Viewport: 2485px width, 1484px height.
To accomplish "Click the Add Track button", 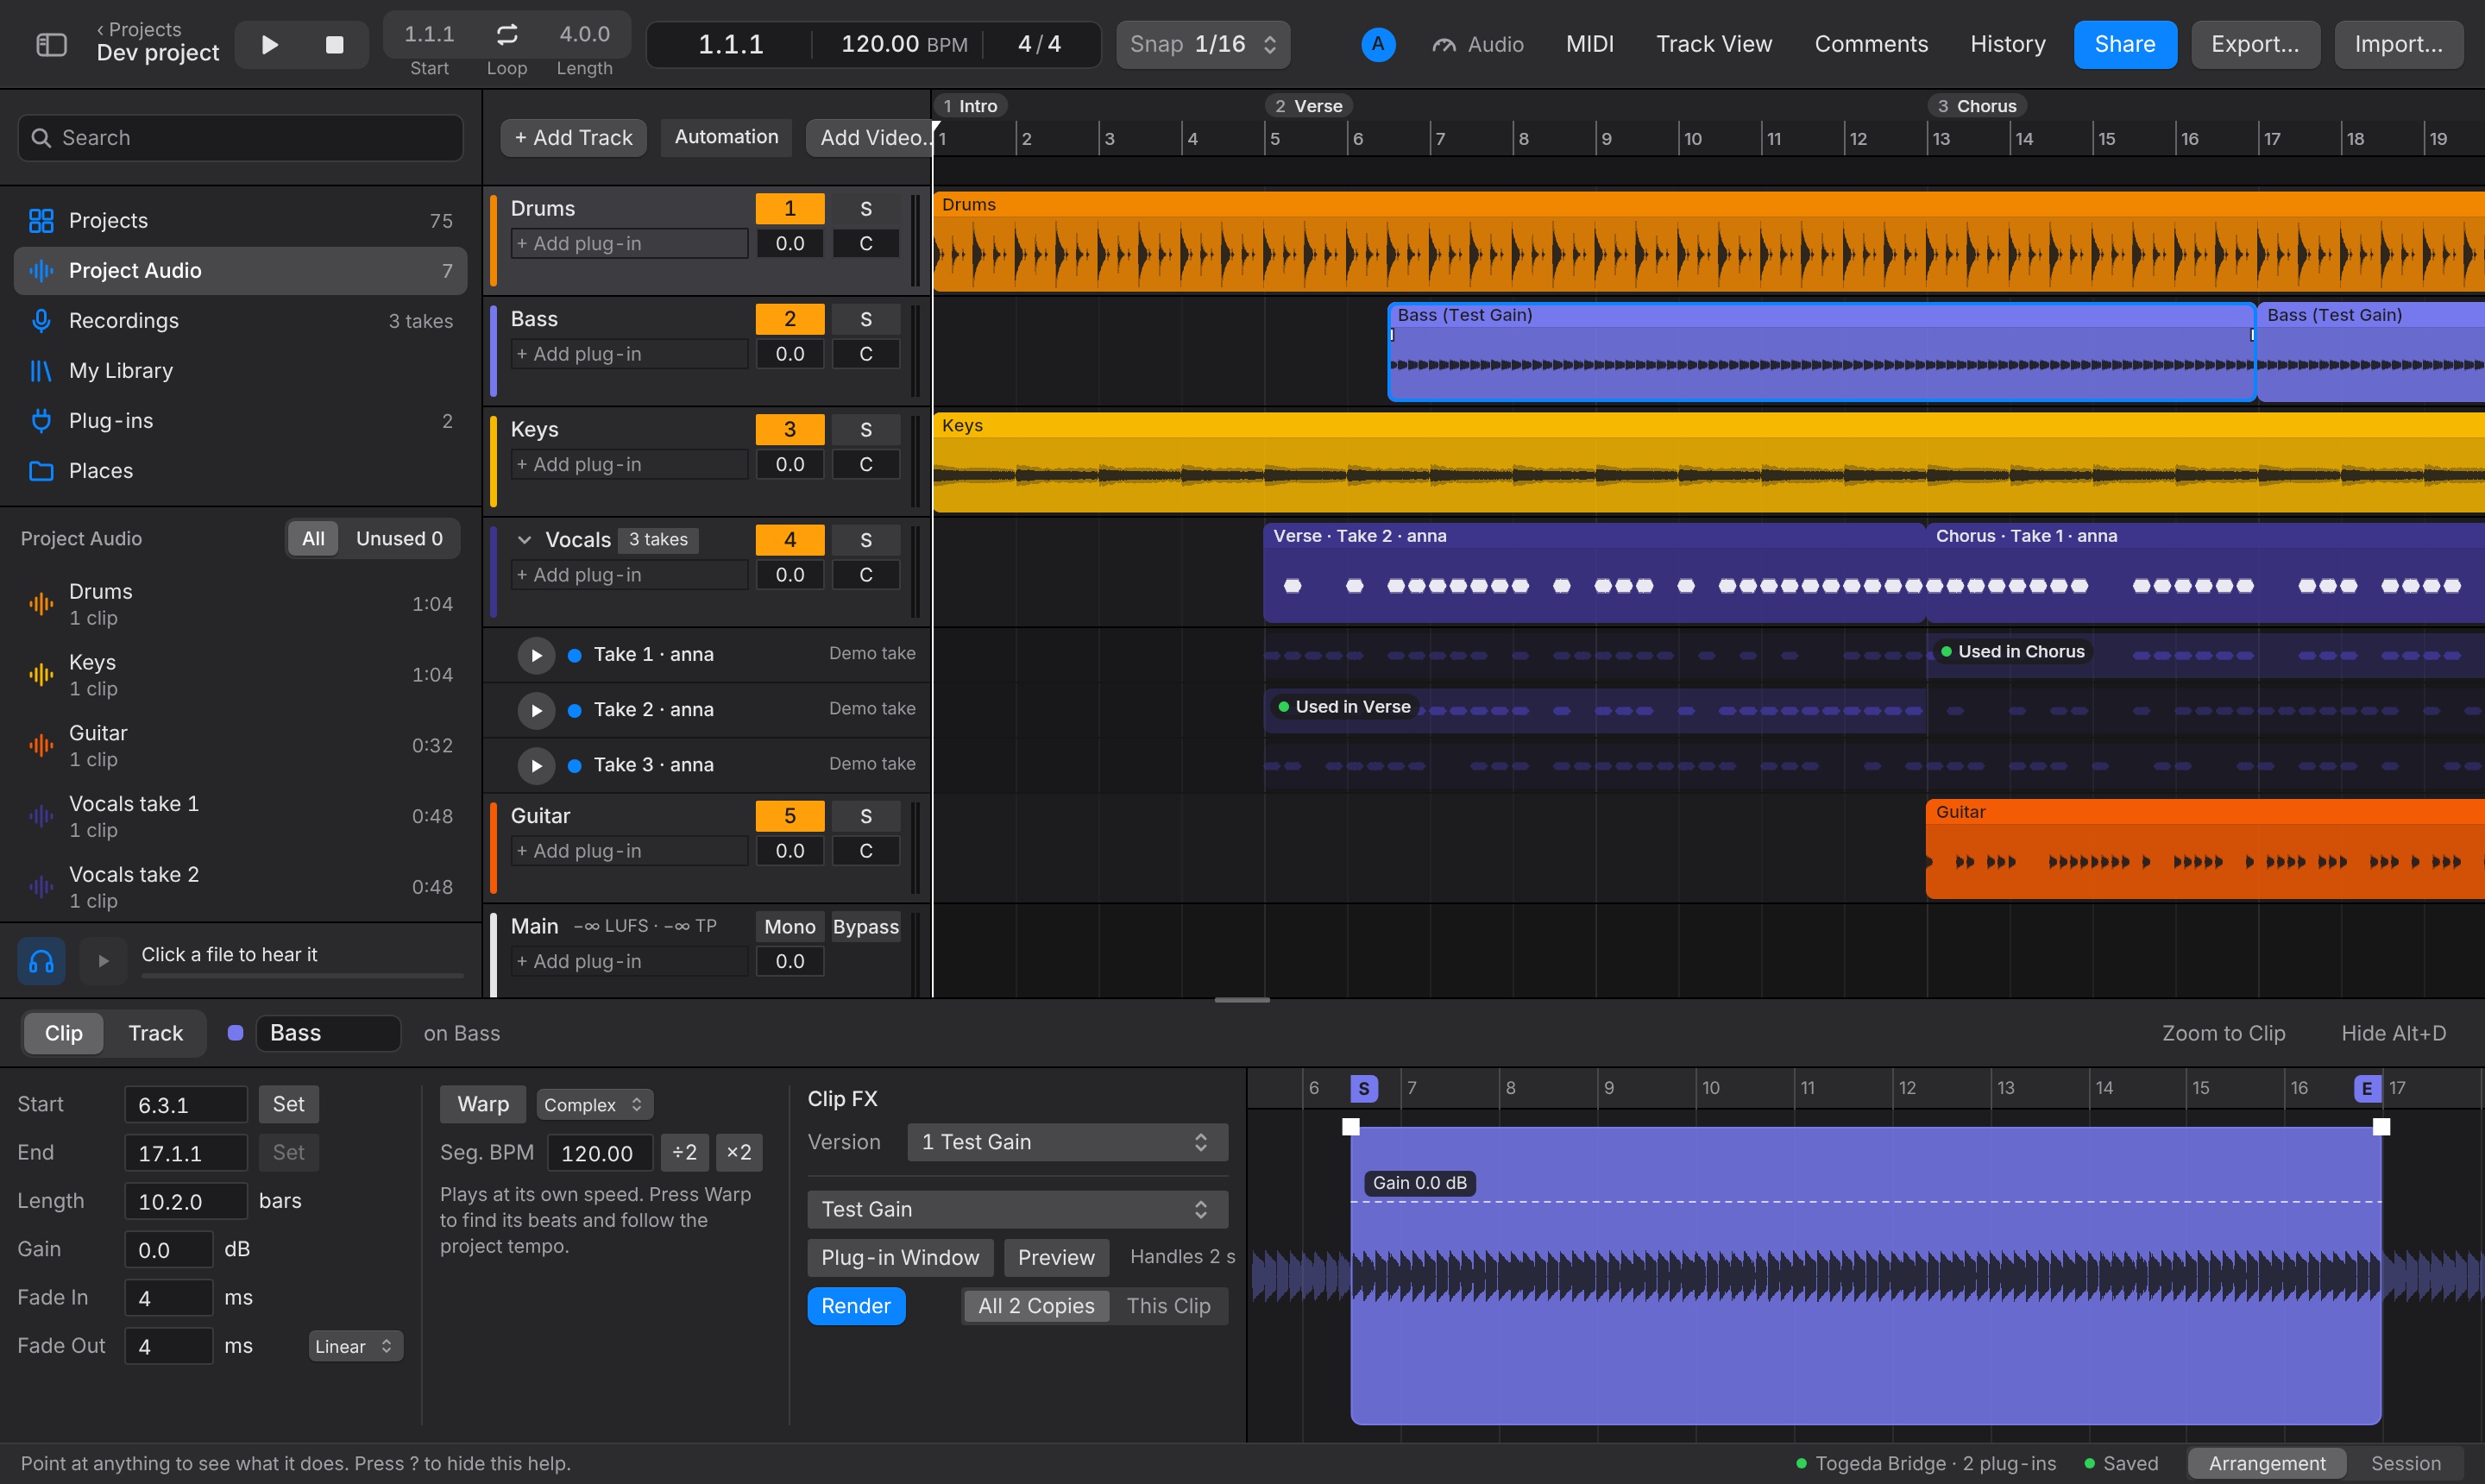I will (x=573, y=137).
